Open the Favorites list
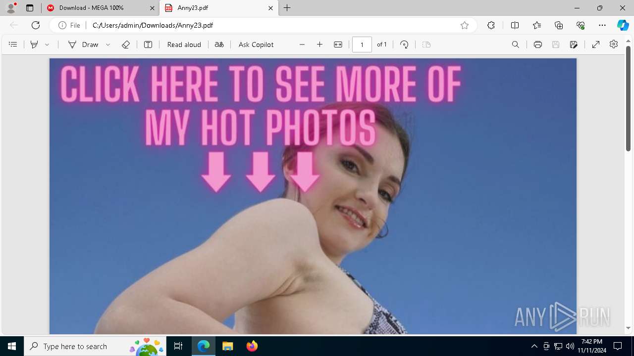The width and height of the screenshot is (634, 356). pyautogui.click(x=537, y=25)
